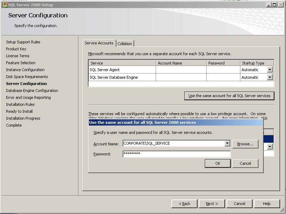The height and width of the screenshot is (214, 286).
Task: Click the dialog title bar 'Use the same account'
Action: point(176,122)
